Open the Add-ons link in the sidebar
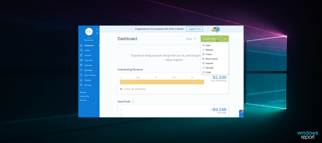322x143 pixels. coord(83,100)
